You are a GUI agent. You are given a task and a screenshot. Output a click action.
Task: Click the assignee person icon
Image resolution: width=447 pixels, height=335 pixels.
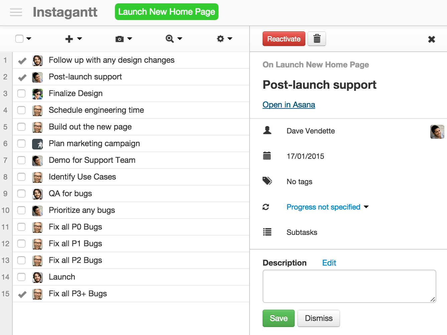click(267, 130)
